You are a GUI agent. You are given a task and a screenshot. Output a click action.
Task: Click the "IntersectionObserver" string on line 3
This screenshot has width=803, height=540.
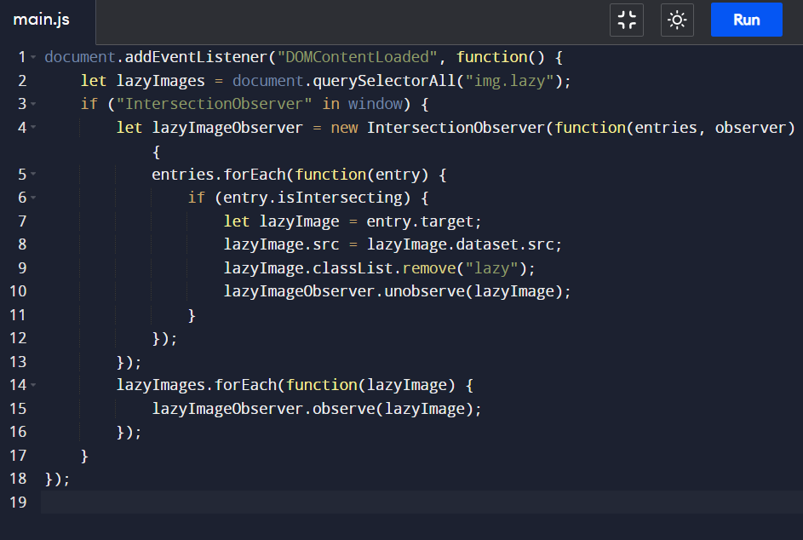[214, 104]
